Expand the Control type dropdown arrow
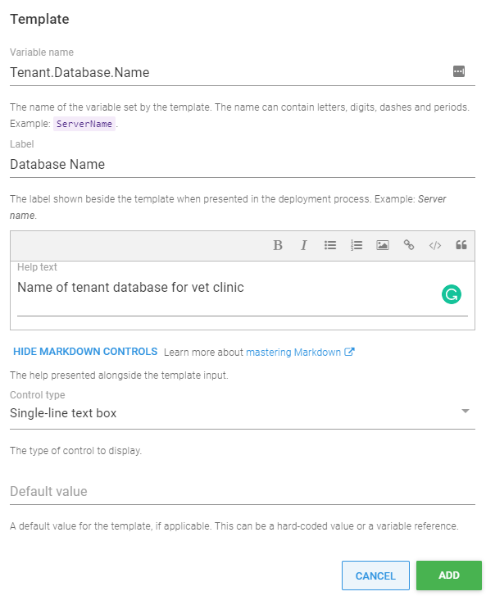 click(x=465, y=412)
